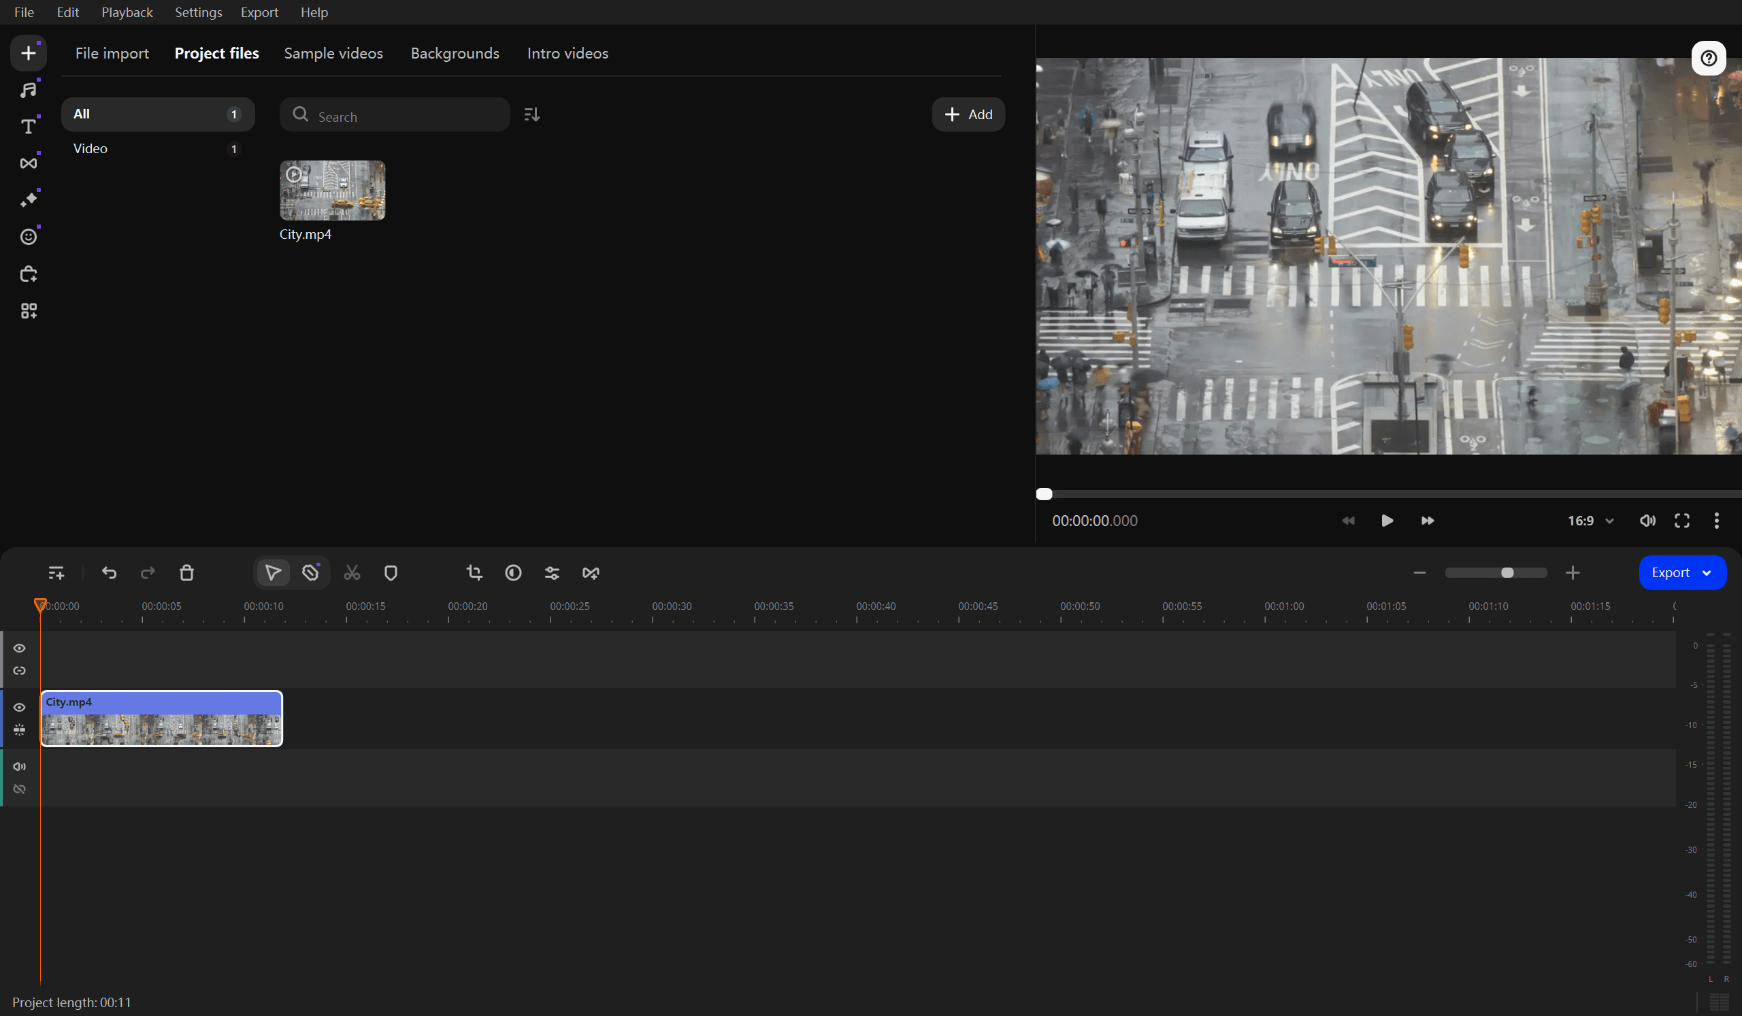Open the Playback menu

[x=127, y=12]
